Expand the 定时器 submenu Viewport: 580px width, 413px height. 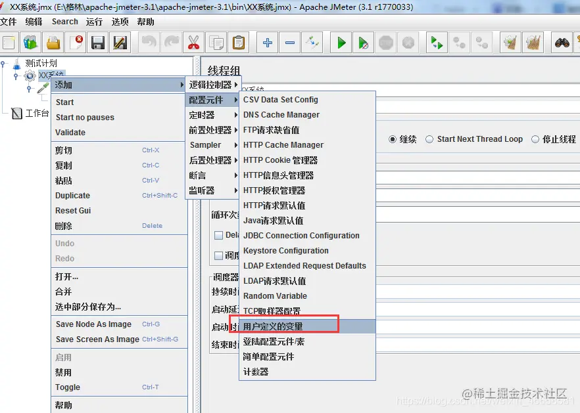point(213,116)
